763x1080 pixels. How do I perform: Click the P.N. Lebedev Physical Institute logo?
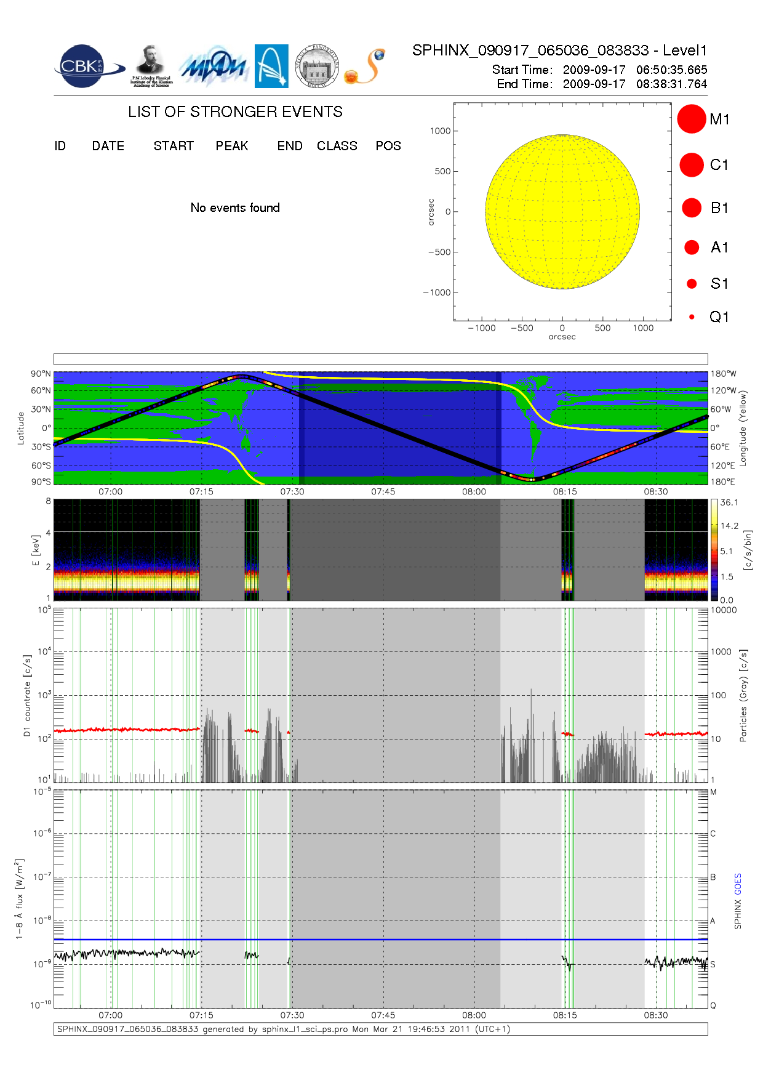tap(151, 66)
